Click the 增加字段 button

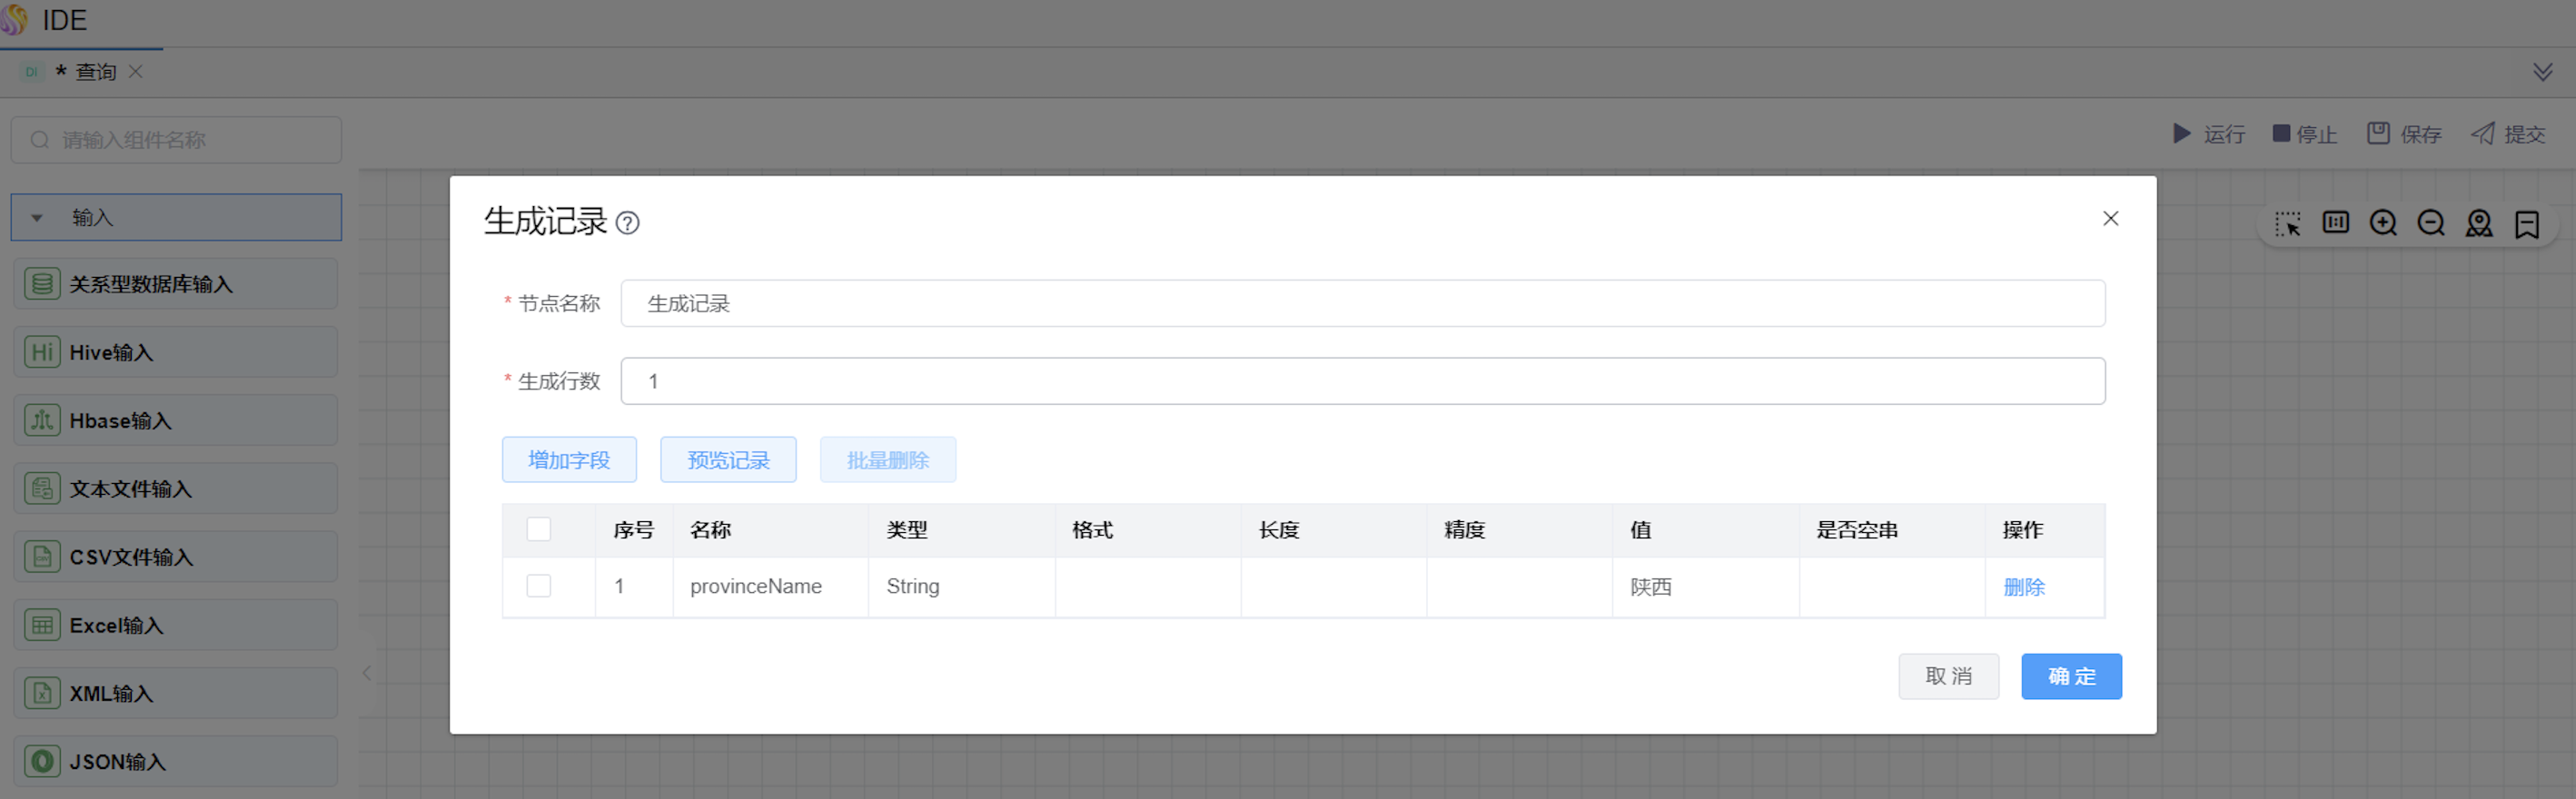coord(569,460)
